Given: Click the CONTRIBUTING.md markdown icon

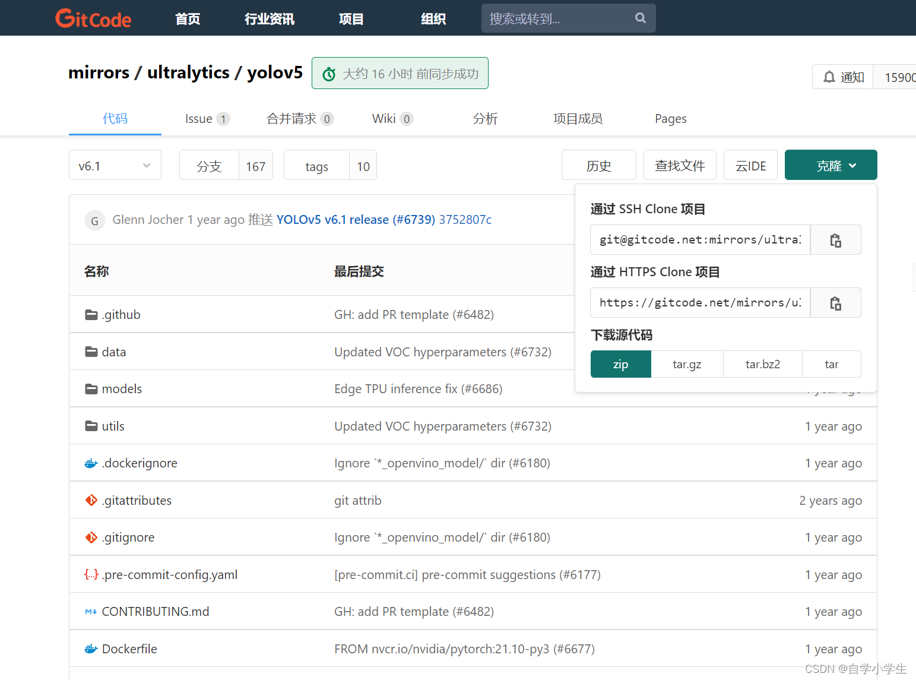Looking at the screenshot, I should 91,612.
